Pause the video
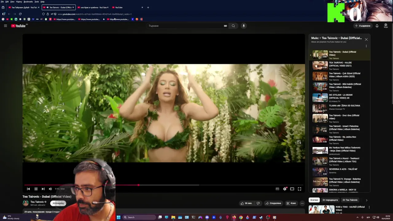 click(36, 189)
